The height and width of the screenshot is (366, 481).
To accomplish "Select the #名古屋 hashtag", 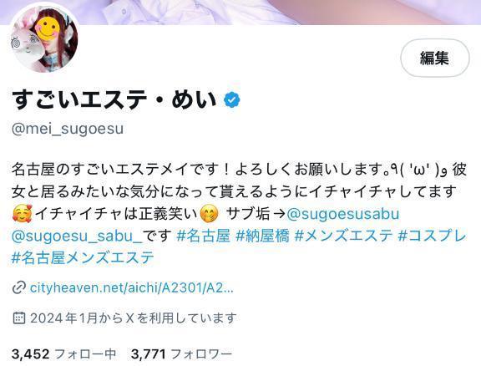I will 204,236.
